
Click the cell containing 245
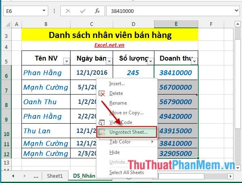(133, 72)
